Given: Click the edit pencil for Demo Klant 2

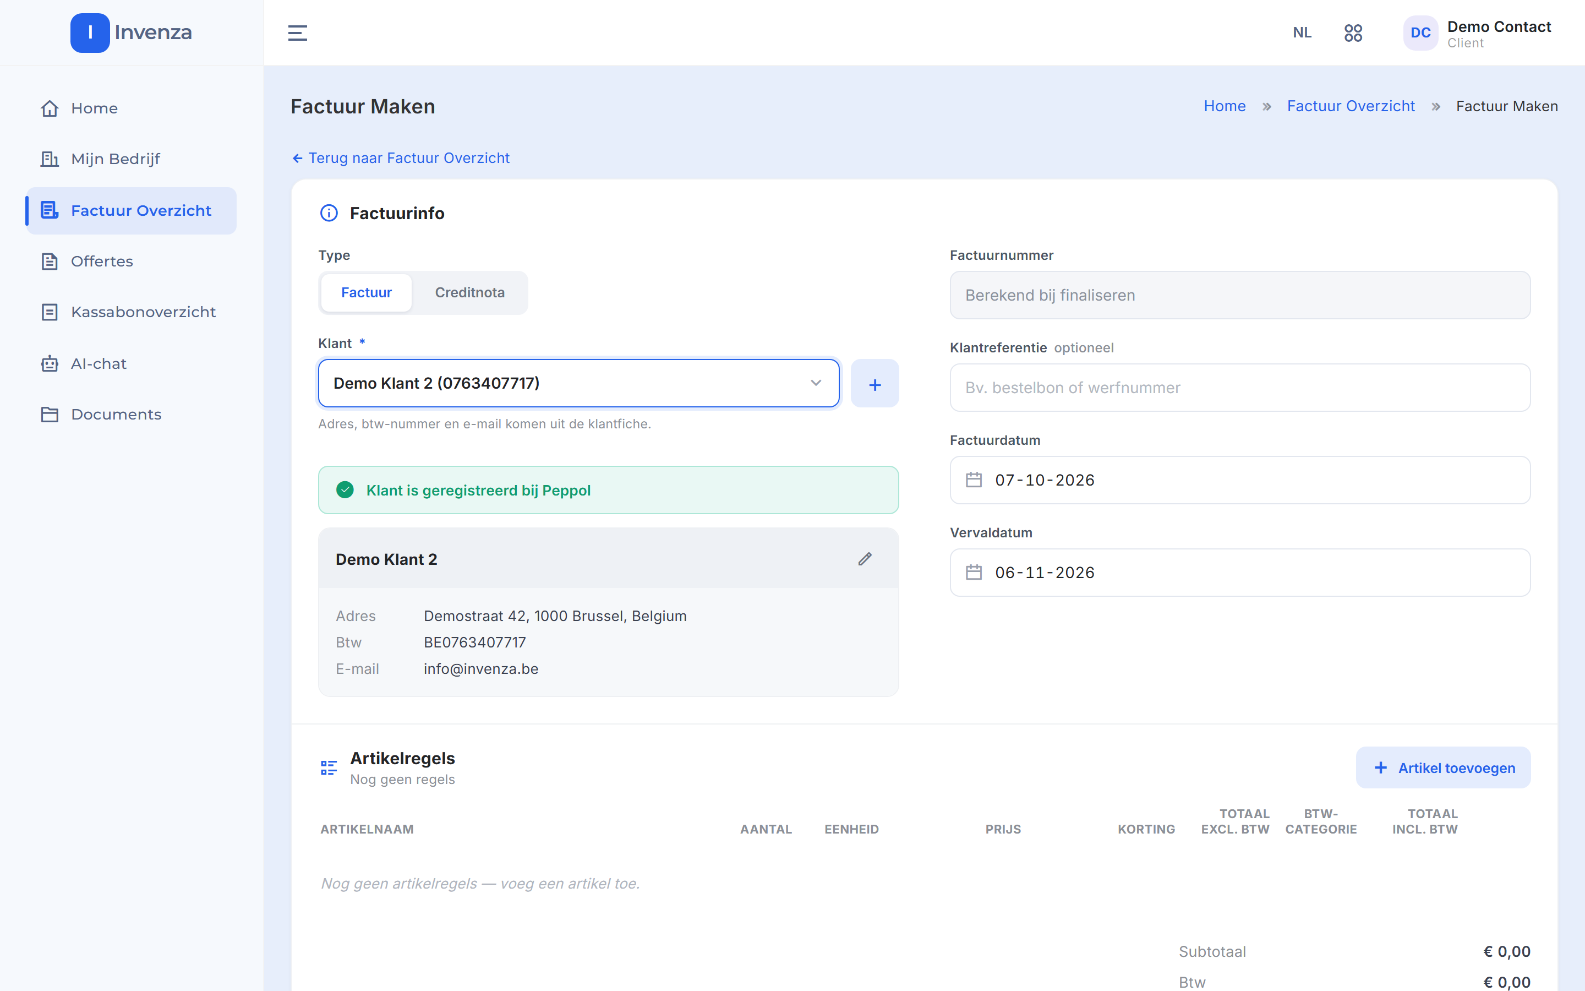Looking at the screenshot, I should coord(865,558).
